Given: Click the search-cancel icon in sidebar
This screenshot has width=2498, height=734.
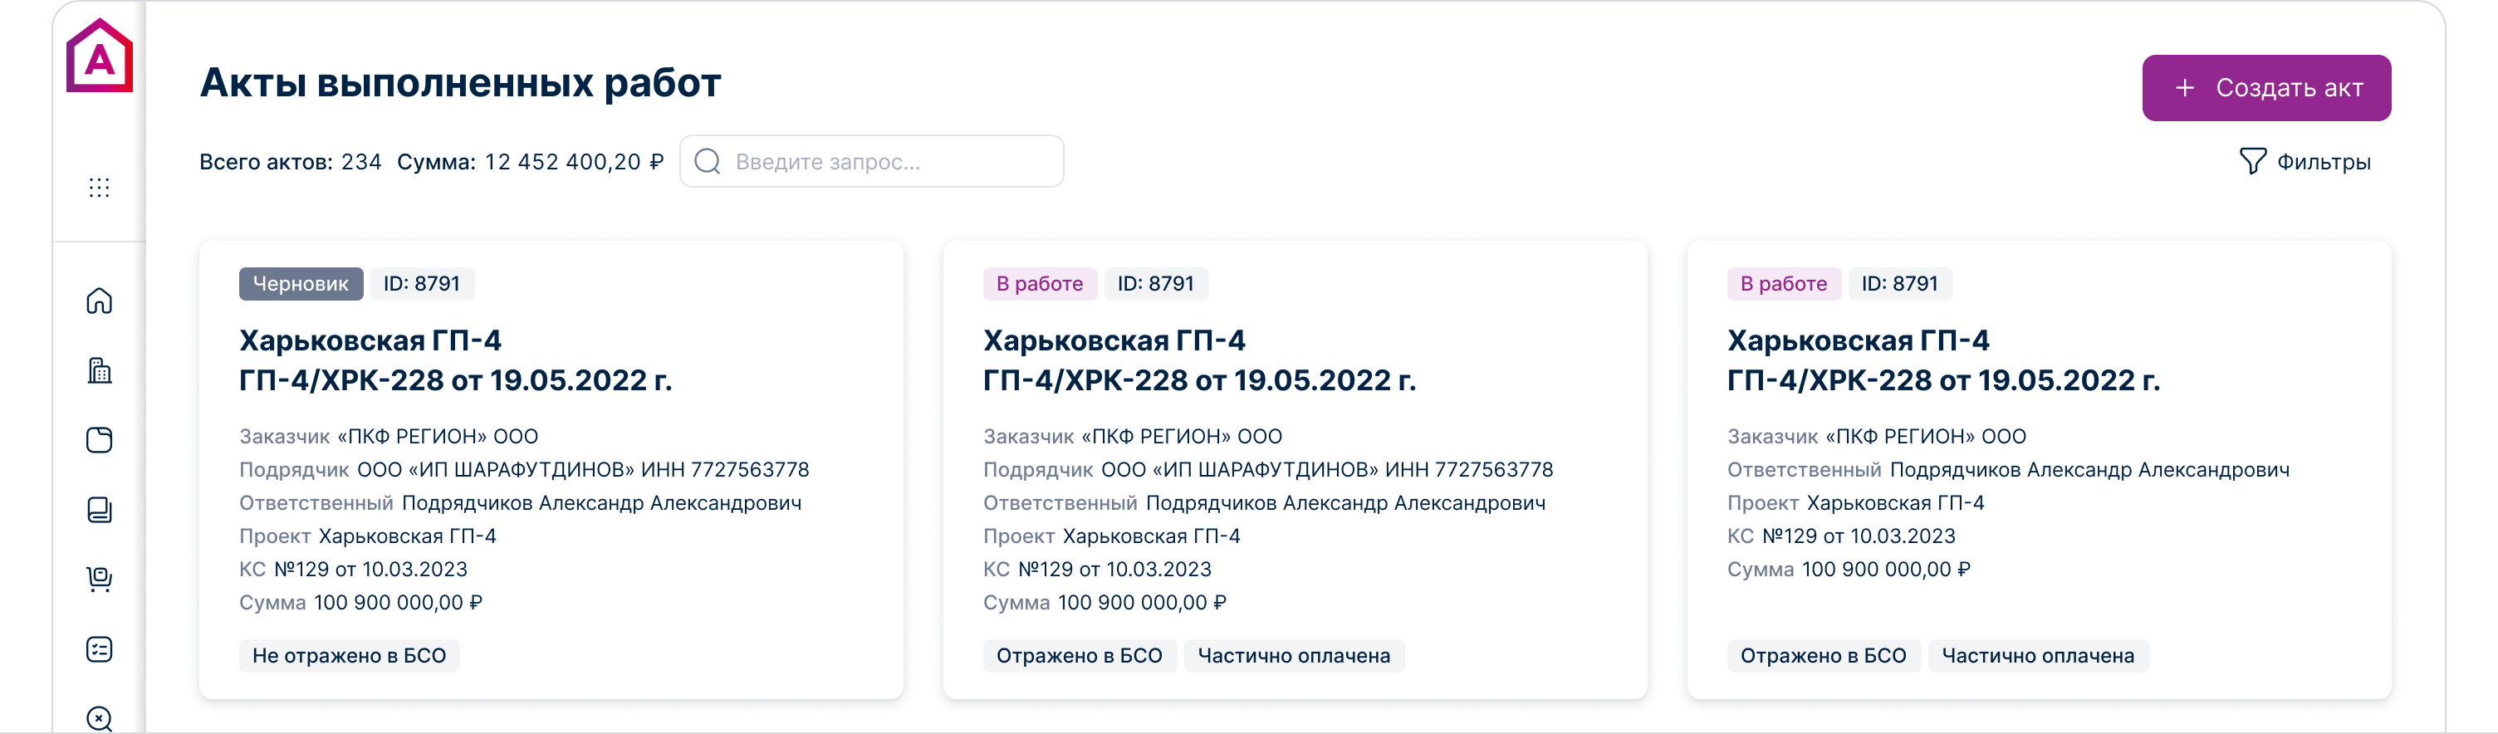Looking at the screenshot, I should coord(99,718).
